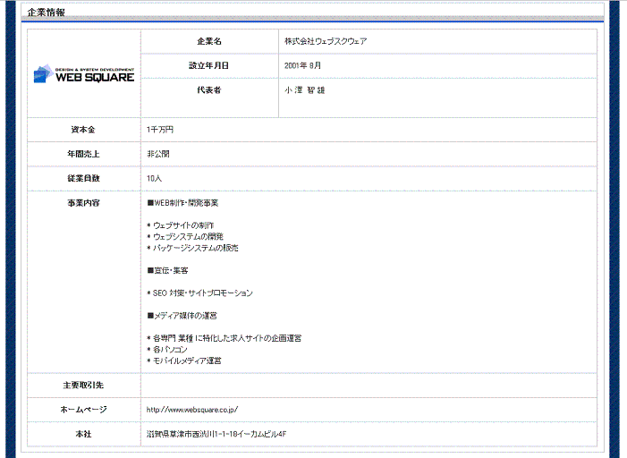The height and width of the screenshot is (458, 627).
Task: Click the 資本金 value 1千万円
Action: pyautogui.click(x=160, y=130)
